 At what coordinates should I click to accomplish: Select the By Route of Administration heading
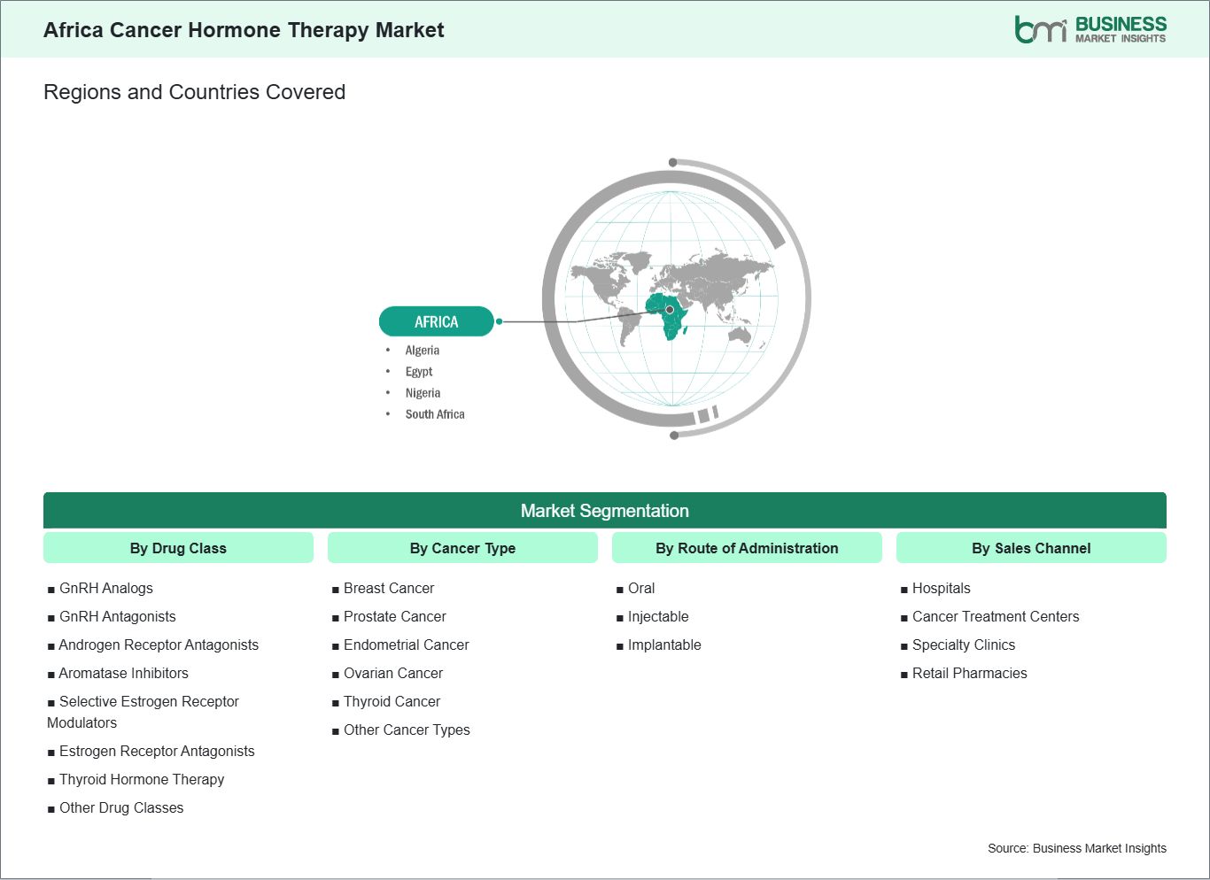pyautogui.click(x=747, y=548)
